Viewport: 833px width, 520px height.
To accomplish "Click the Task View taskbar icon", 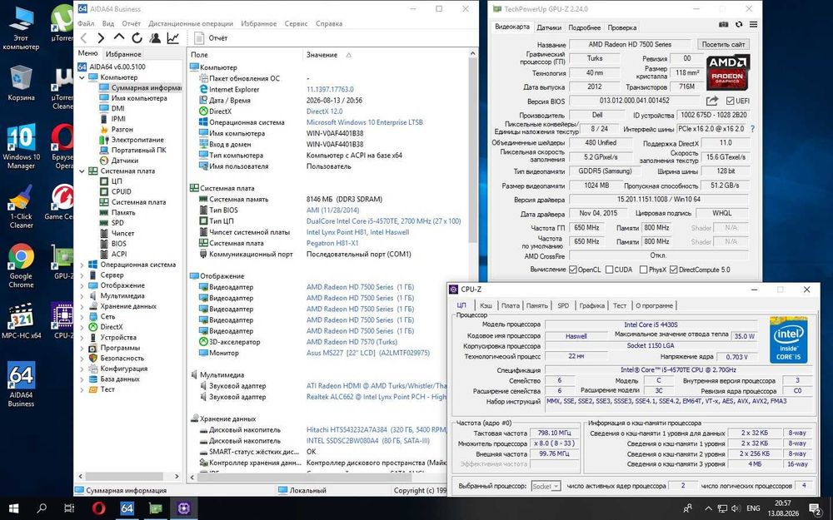I will point(69,508).
